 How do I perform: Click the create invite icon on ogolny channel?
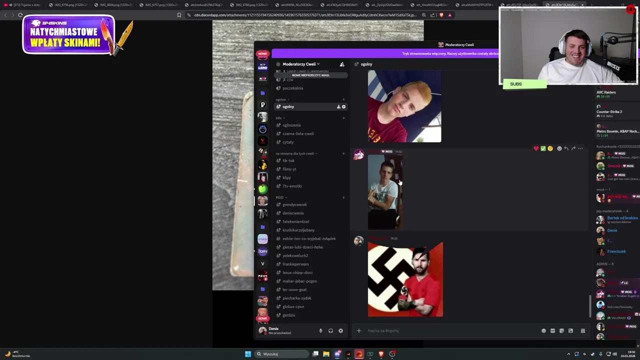pos(338,106)
